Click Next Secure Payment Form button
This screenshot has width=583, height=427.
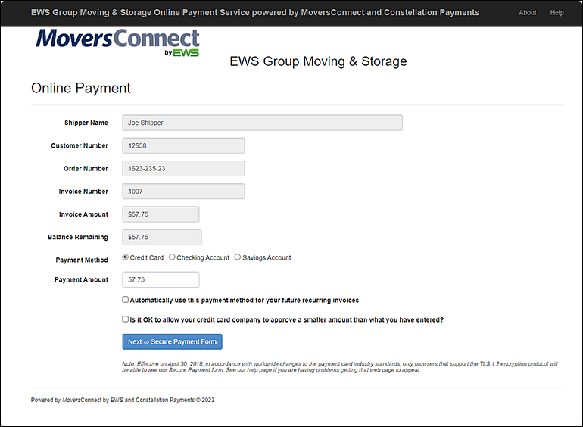tap(172, 341)
